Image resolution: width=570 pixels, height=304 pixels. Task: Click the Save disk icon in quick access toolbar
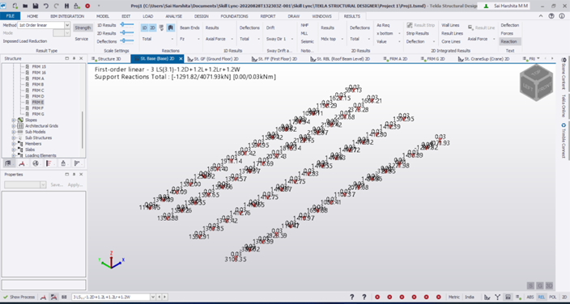pos(36,6)
